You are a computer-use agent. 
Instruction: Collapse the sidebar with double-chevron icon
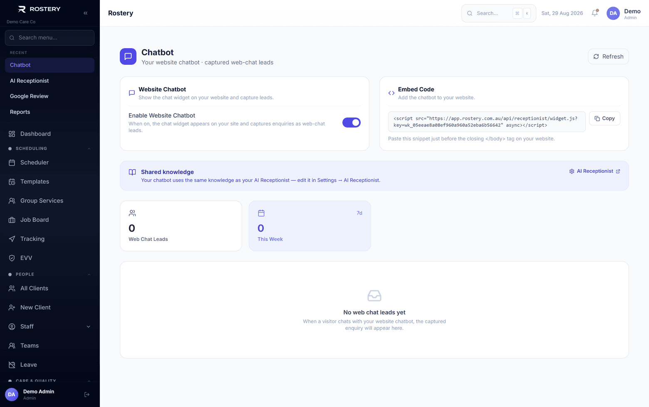(85, 13)
